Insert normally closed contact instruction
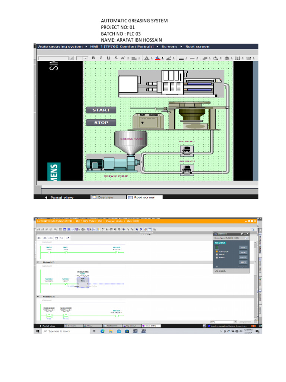The width and height of the screenshot is (286, 382). click(45, 238)
